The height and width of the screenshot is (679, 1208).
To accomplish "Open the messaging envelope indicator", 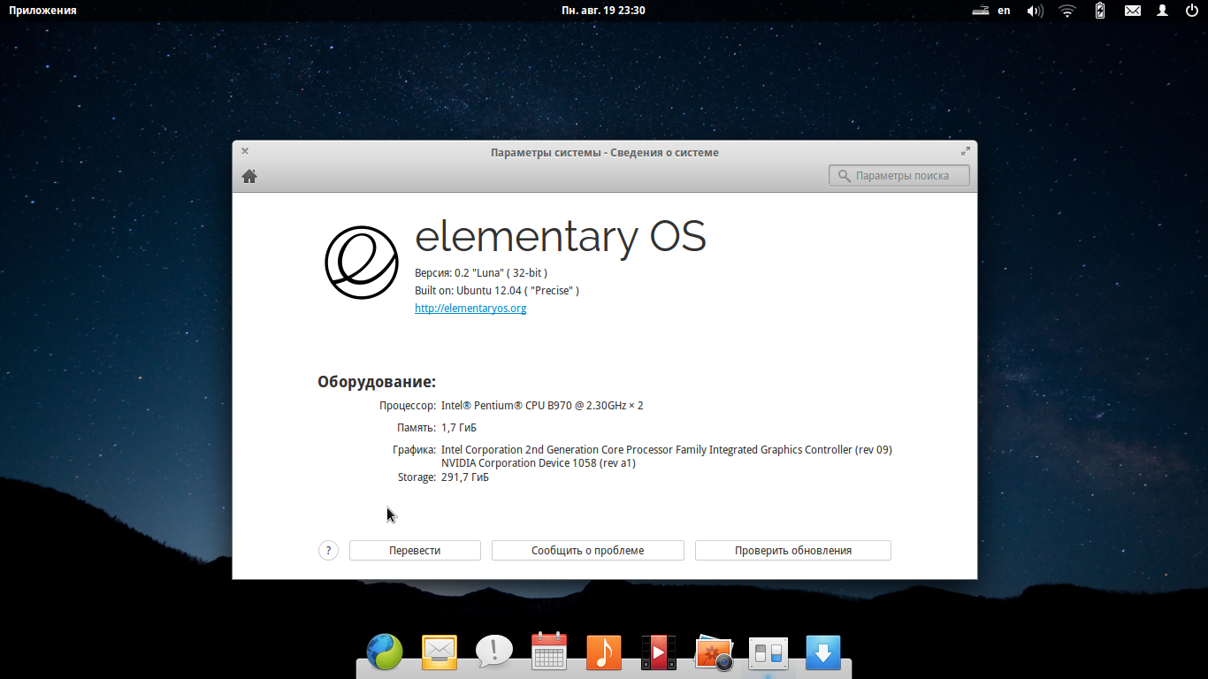I will pyautogui.click(x=1133, y=11).
